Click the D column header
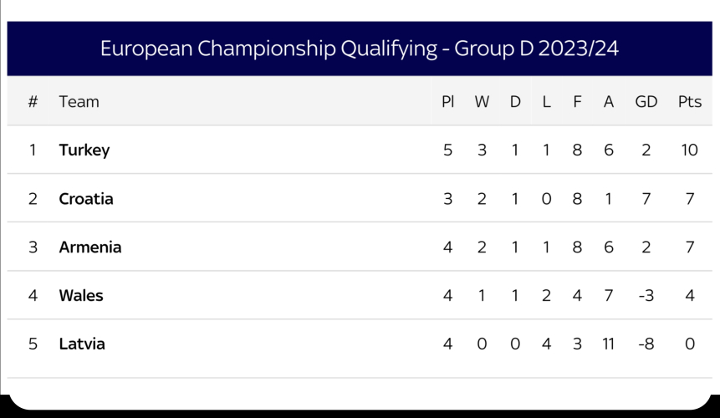Viewport: 720px width, 418px height. (x=515, y=102)
